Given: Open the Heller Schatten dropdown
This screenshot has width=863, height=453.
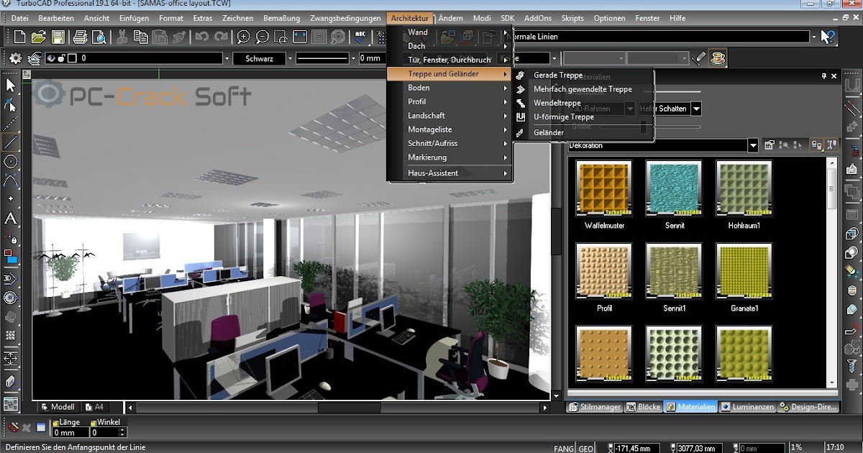Looking at the screenshot, I should pyautogui.click(x=696, y=109).
